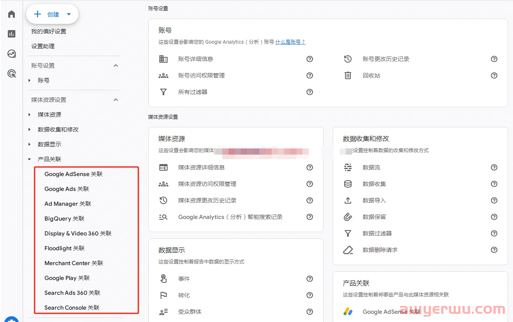Screen dimensions: 513x322
Task: Click the database icon beside 数据收集
Action: click(348, 184)
